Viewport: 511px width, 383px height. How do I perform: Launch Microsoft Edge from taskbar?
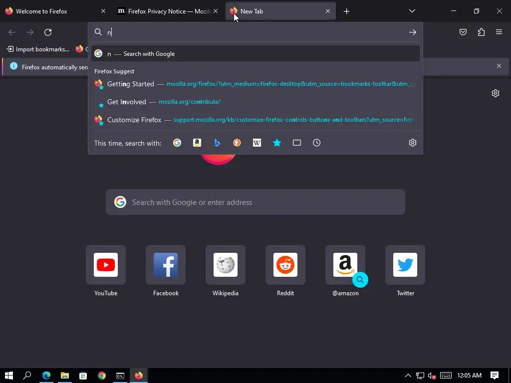(46, 376)
